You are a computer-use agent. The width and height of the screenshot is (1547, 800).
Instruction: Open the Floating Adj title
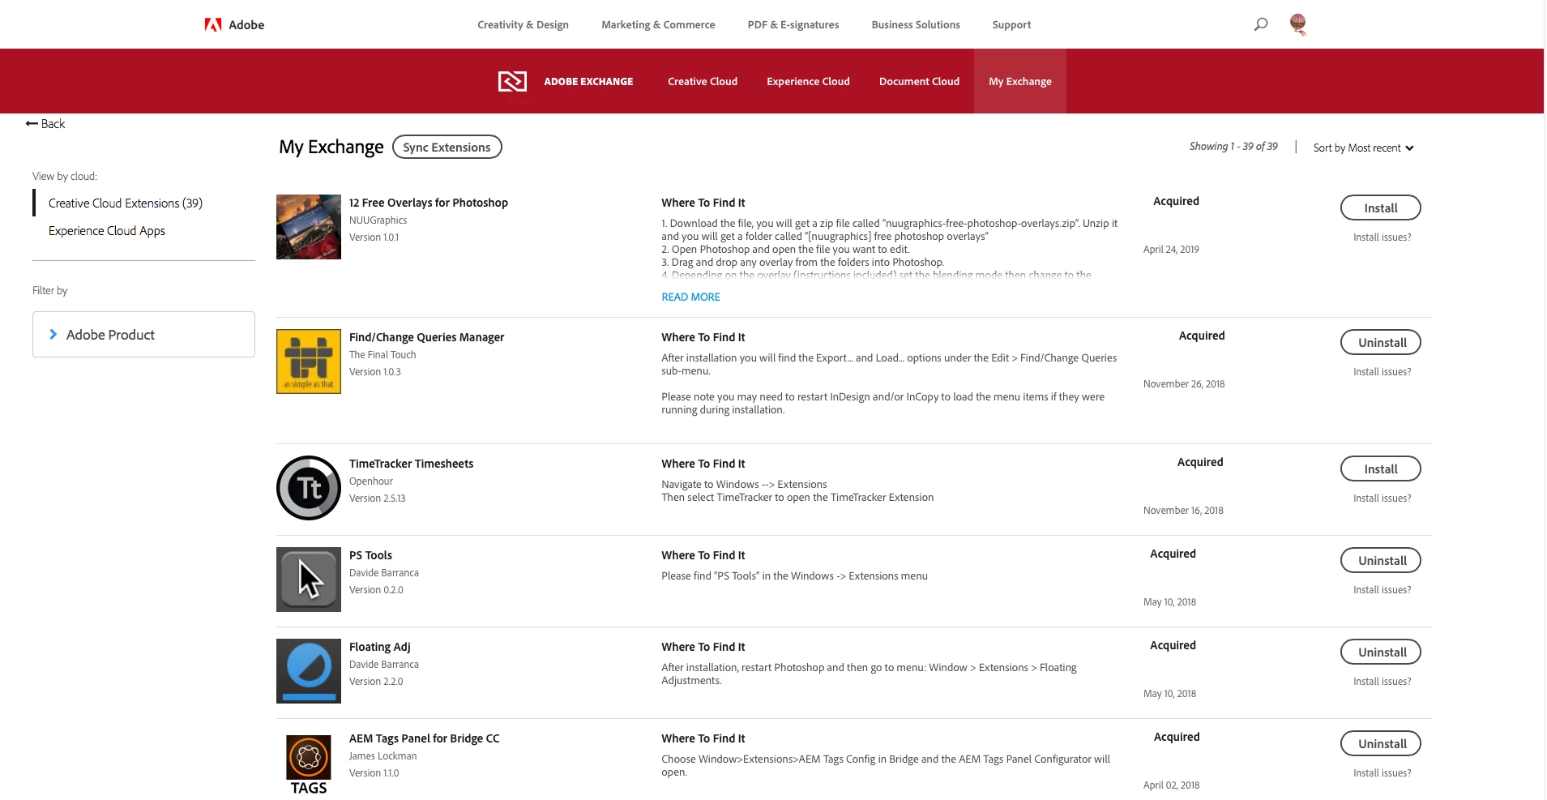[379, 648]
